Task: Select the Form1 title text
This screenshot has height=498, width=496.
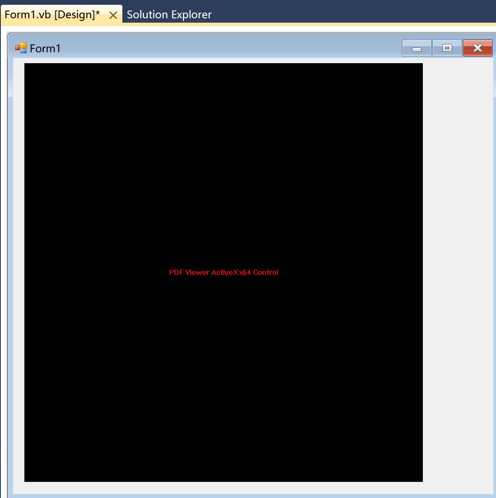Action: click(45, 48)
